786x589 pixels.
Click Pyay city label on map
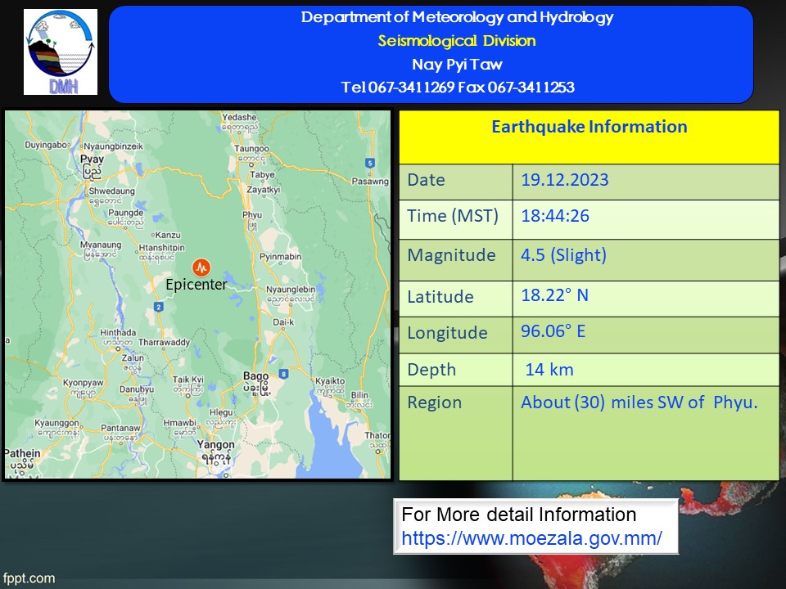[93, 160]
